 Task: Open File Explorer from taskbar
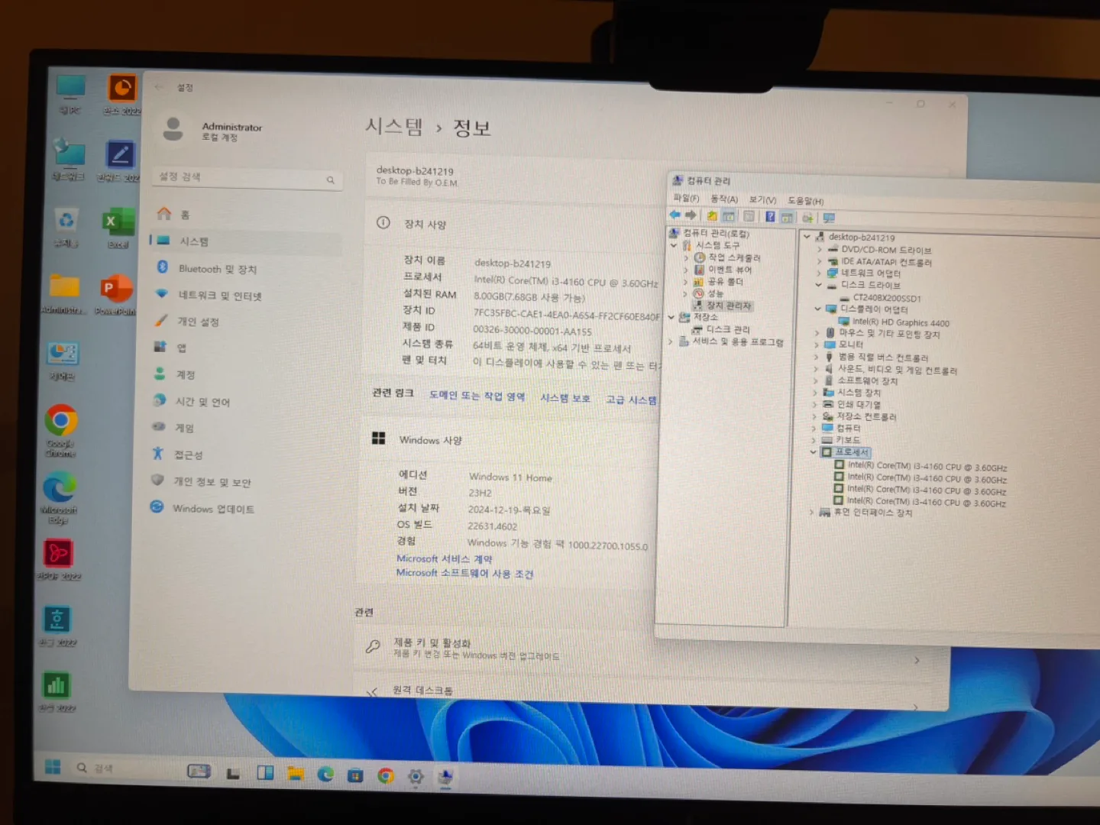pyautogui.click(x=296, y=774)
